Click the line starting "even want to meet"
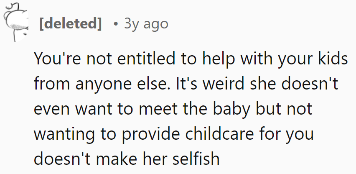356x174 pixels. [x=173, y=110]
